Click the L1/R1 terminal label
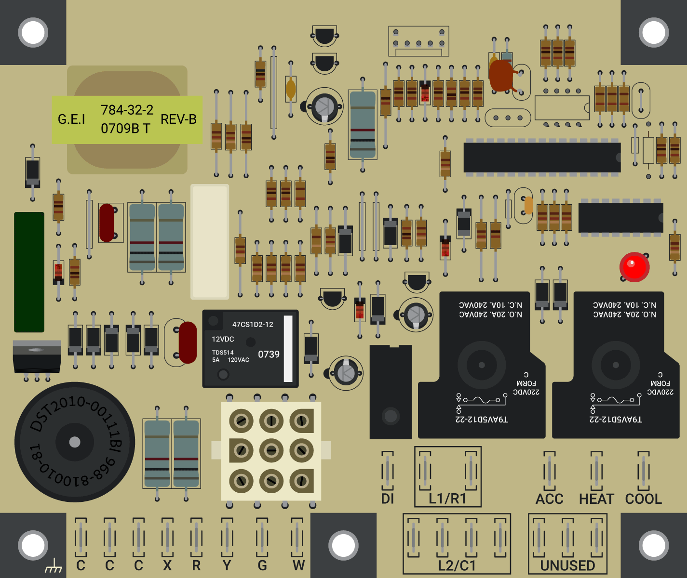687x578 pixels. pyautogui.click(x=447, y=499)
